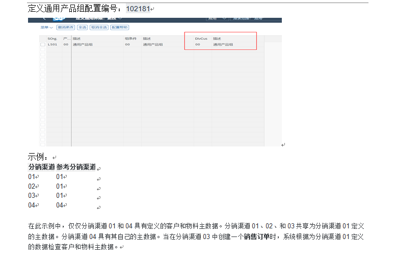Click the 取消全选 button

[x=99, y=27]
